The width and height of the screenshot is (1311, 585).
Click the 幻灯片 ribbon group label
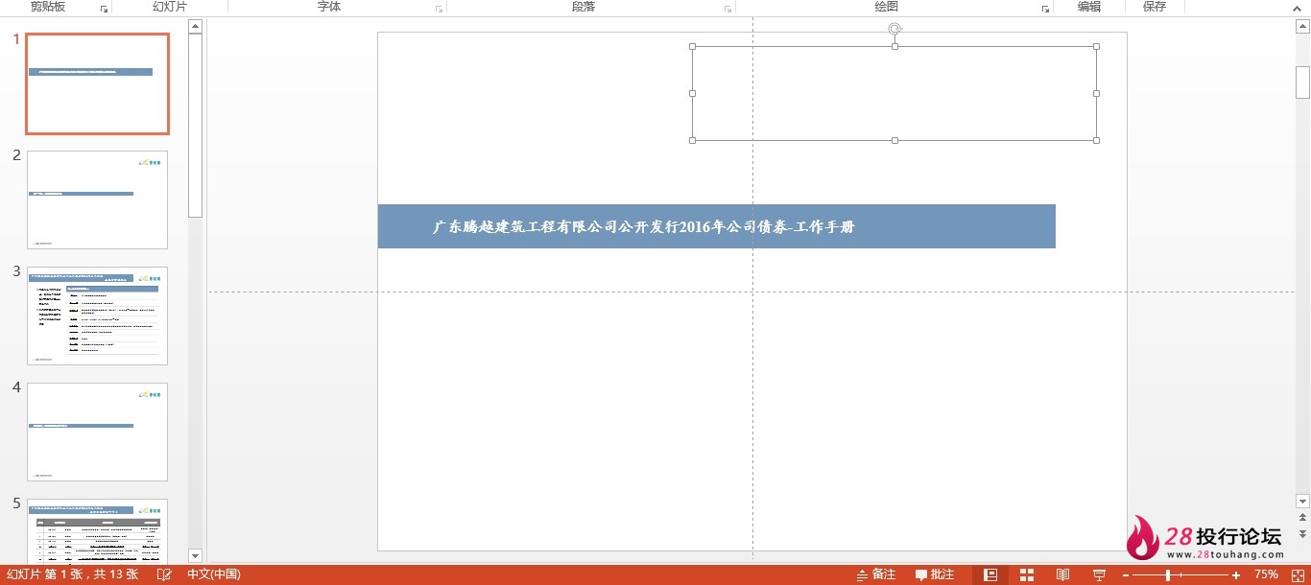170,7
